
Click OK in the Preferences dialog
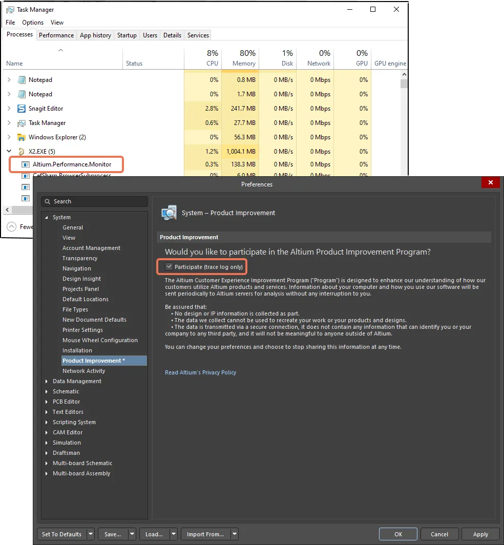[x=398, y=534]
